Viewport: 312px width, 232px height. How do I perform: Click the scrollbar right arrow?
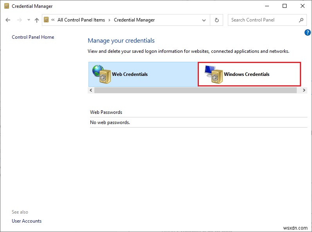tap(304, 90)
